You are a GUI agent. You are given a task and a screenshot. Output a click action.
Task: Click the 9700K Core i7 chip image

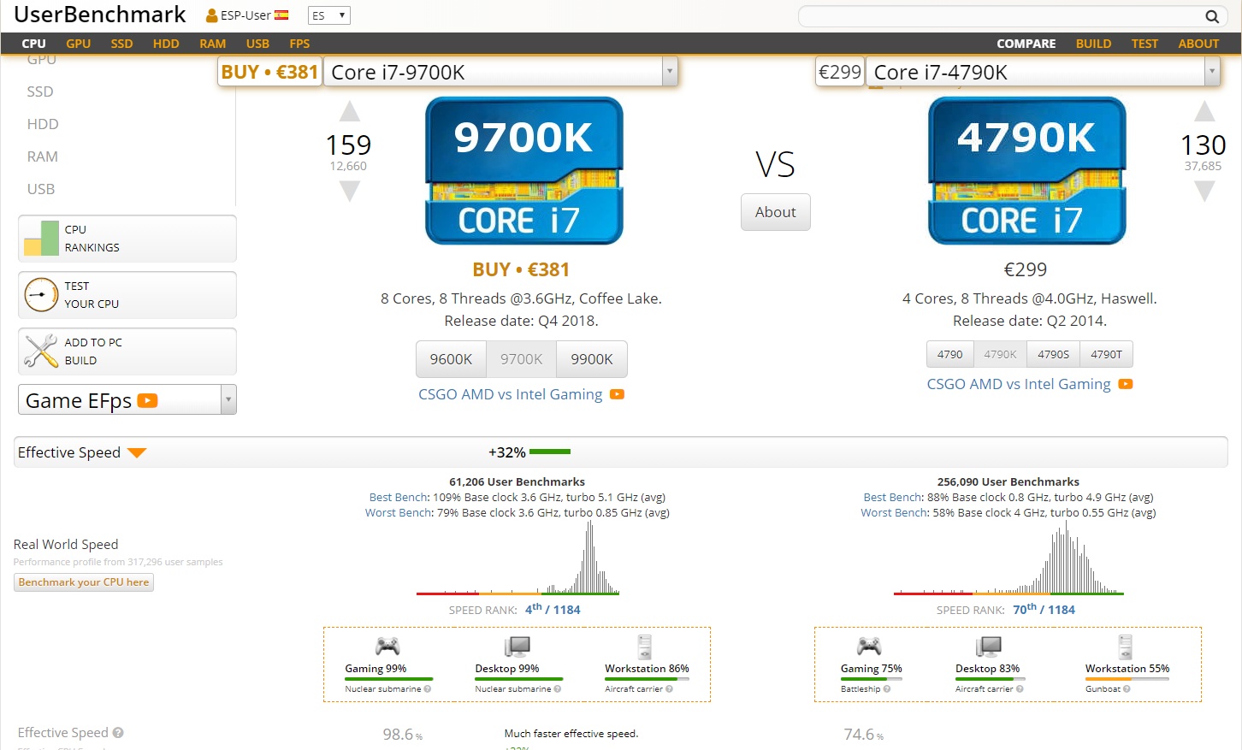pos(524,171)
